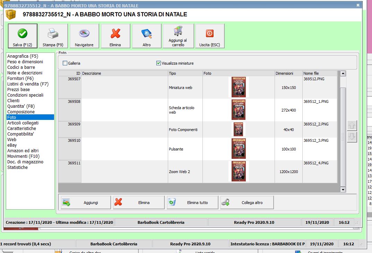The width and height of the screenshot is (372, 253).
Task: Click Creazione / Ultima modifica status text
Action: point(59,222)
